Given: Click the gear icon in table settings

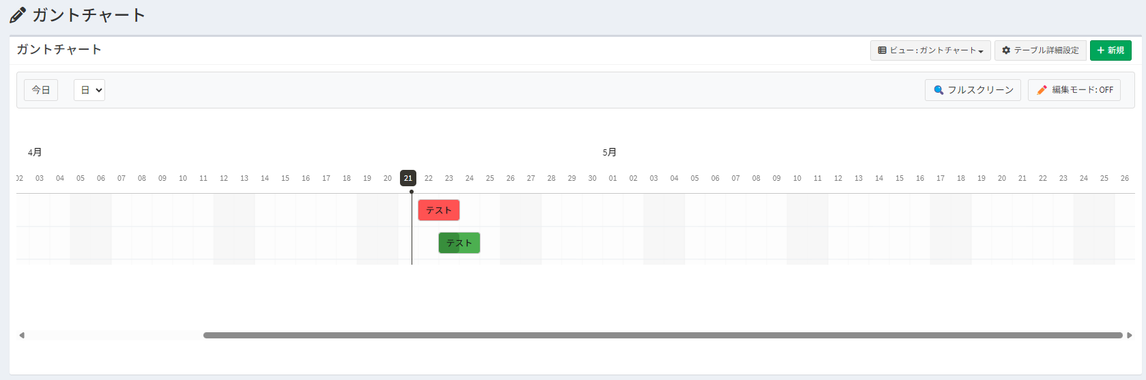Looking at the screenshot, I should pos(1006,50).
